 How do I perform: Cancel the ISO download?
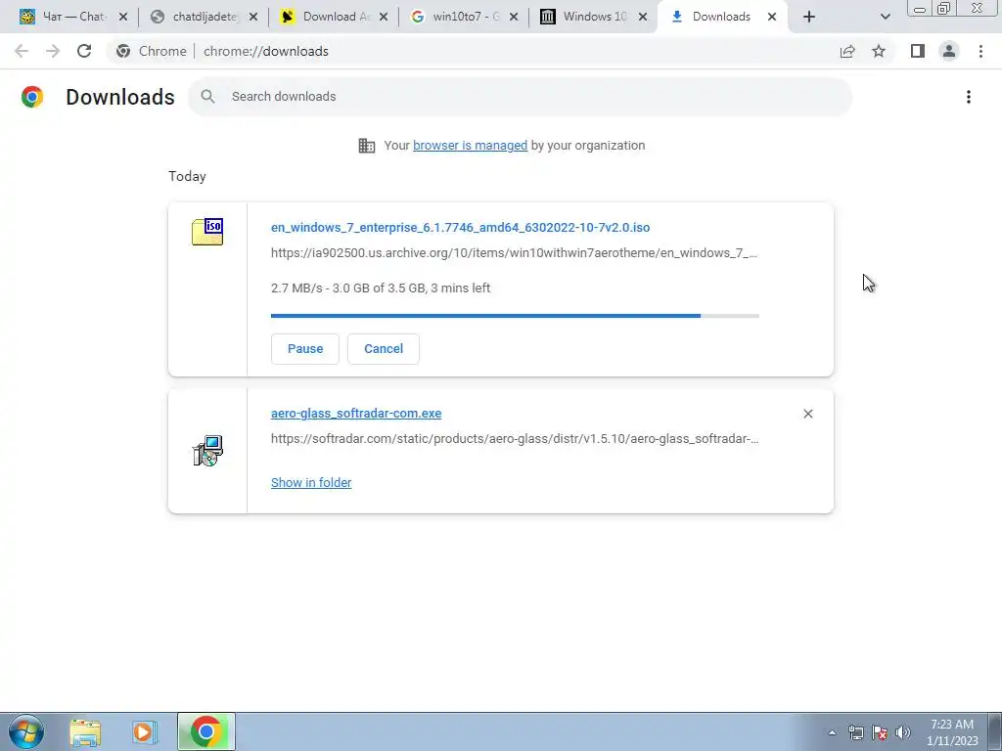pyautogui.click(x=384, y=349)
